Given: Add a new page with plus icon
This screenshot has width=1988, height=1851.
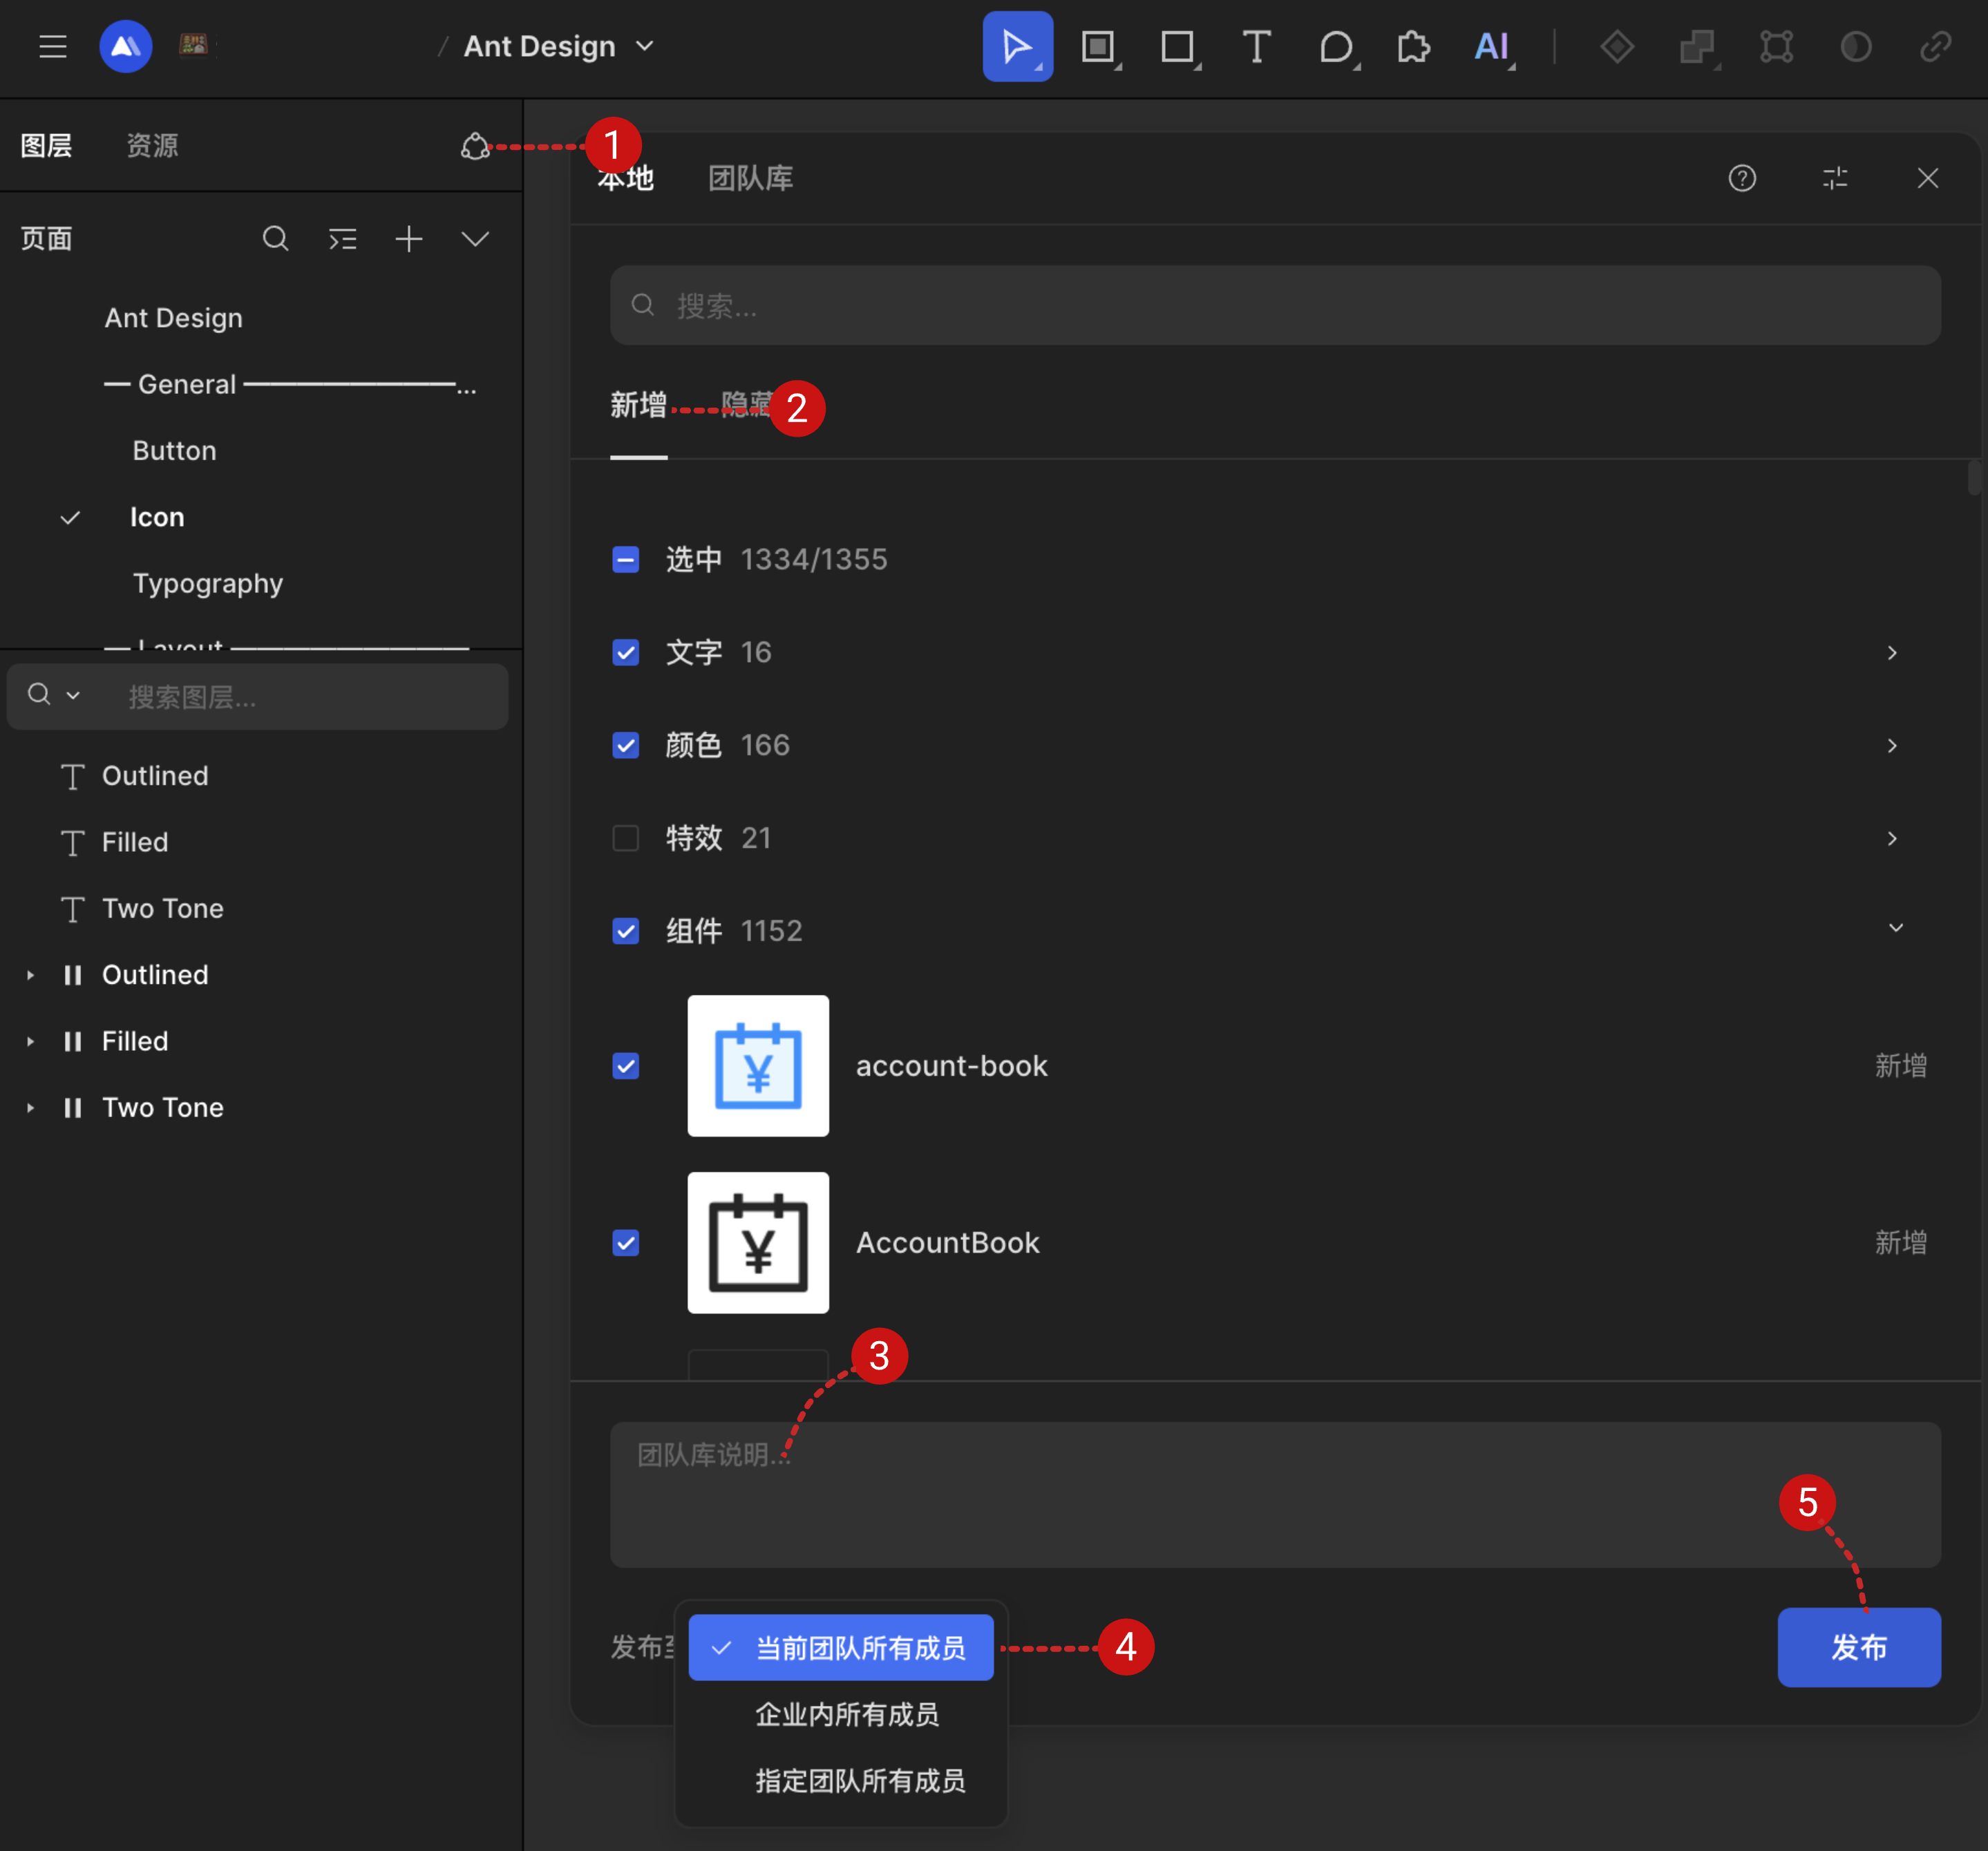Looking at the screenshot, I should (x=409, y=239).
